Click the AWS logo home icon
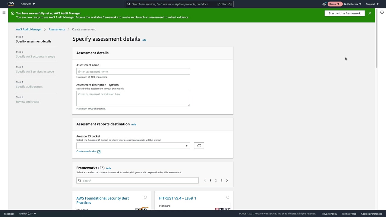386x217 pixels. [11, 4]
